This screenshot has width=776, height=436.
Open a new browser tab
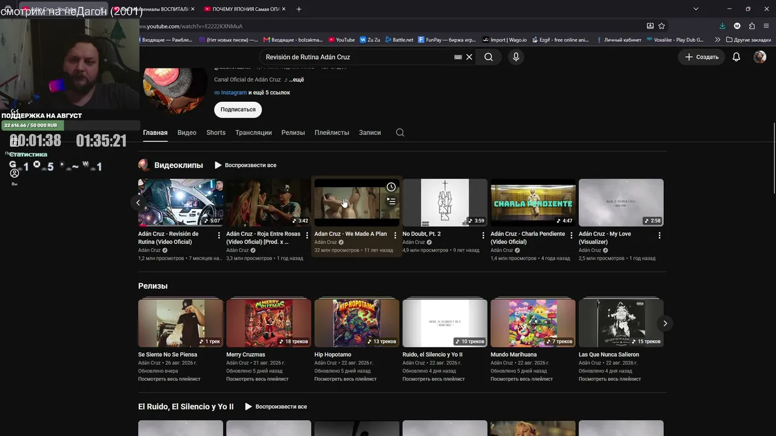298,9
